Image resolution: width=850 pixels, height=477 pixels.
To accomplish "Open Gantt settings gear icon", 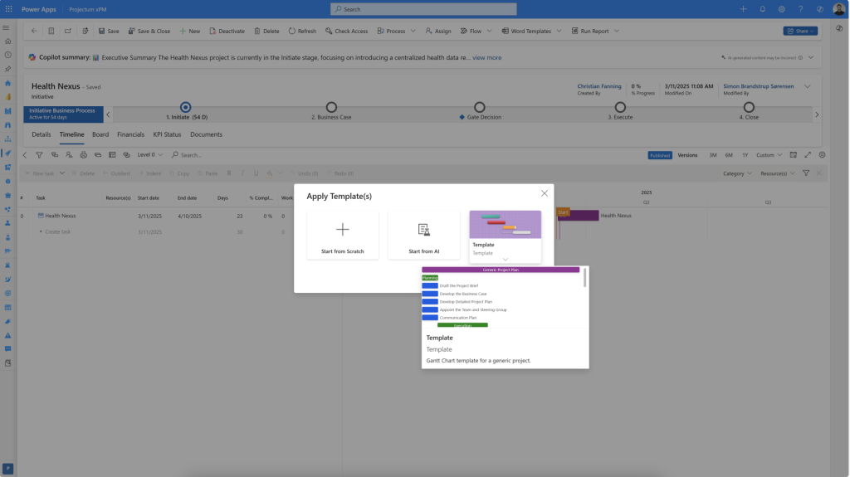I will tap(822, 155).
